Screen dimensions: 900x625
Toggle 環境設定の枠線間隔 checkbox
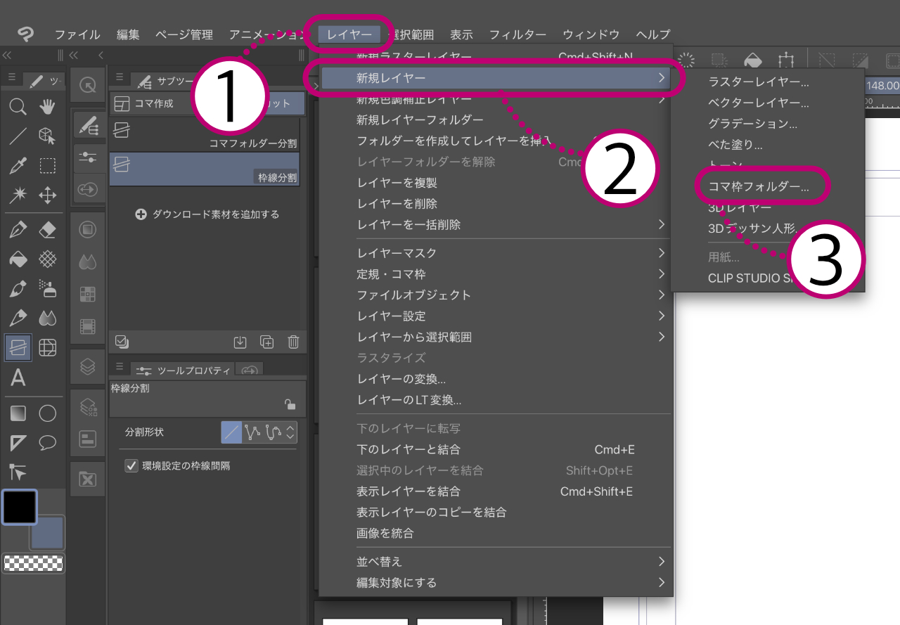pos(131,465)
